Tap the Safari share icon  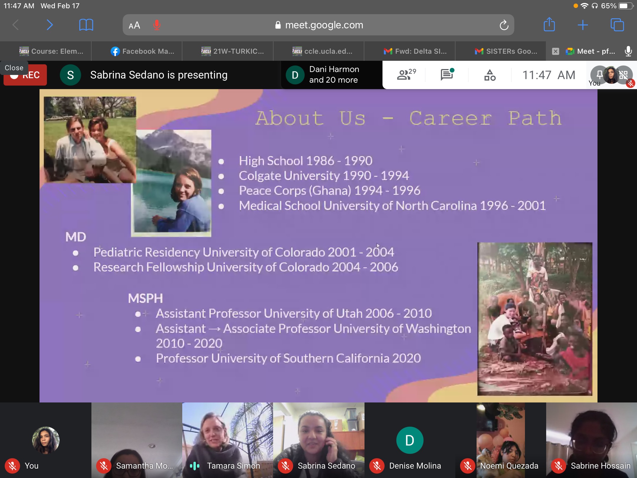[x=549, y=25]
